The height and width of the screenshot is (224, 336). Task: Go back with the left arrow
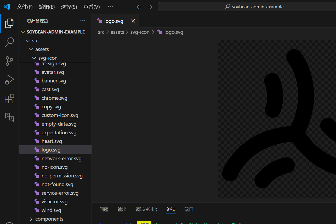[139, 7]
